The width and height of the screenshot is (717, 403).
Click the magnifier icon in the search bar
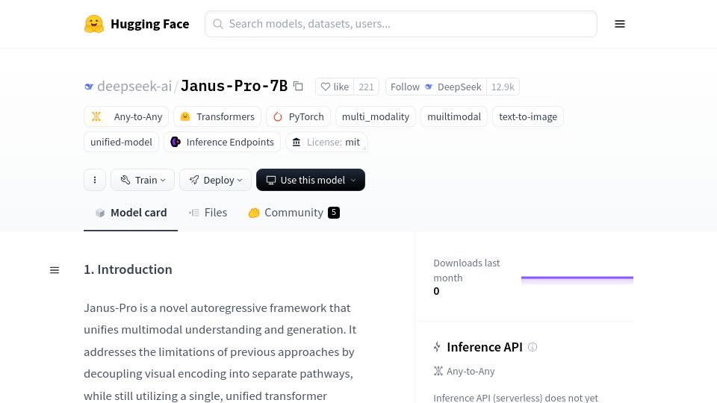(218, 24)
